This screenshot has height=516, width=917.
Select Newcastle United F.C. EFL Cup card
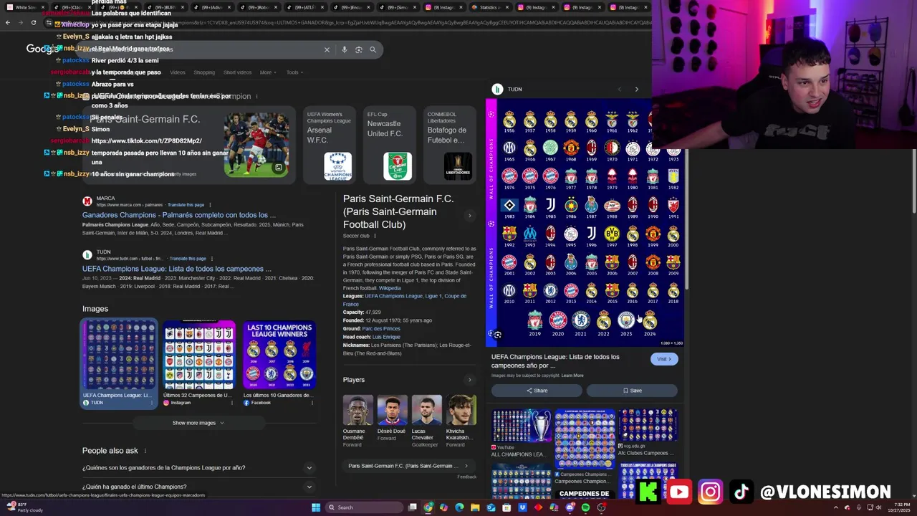(x=389, y=144)
